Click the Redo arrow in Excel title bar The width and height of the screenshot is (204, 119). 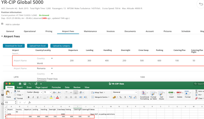[x=36, y=84]
